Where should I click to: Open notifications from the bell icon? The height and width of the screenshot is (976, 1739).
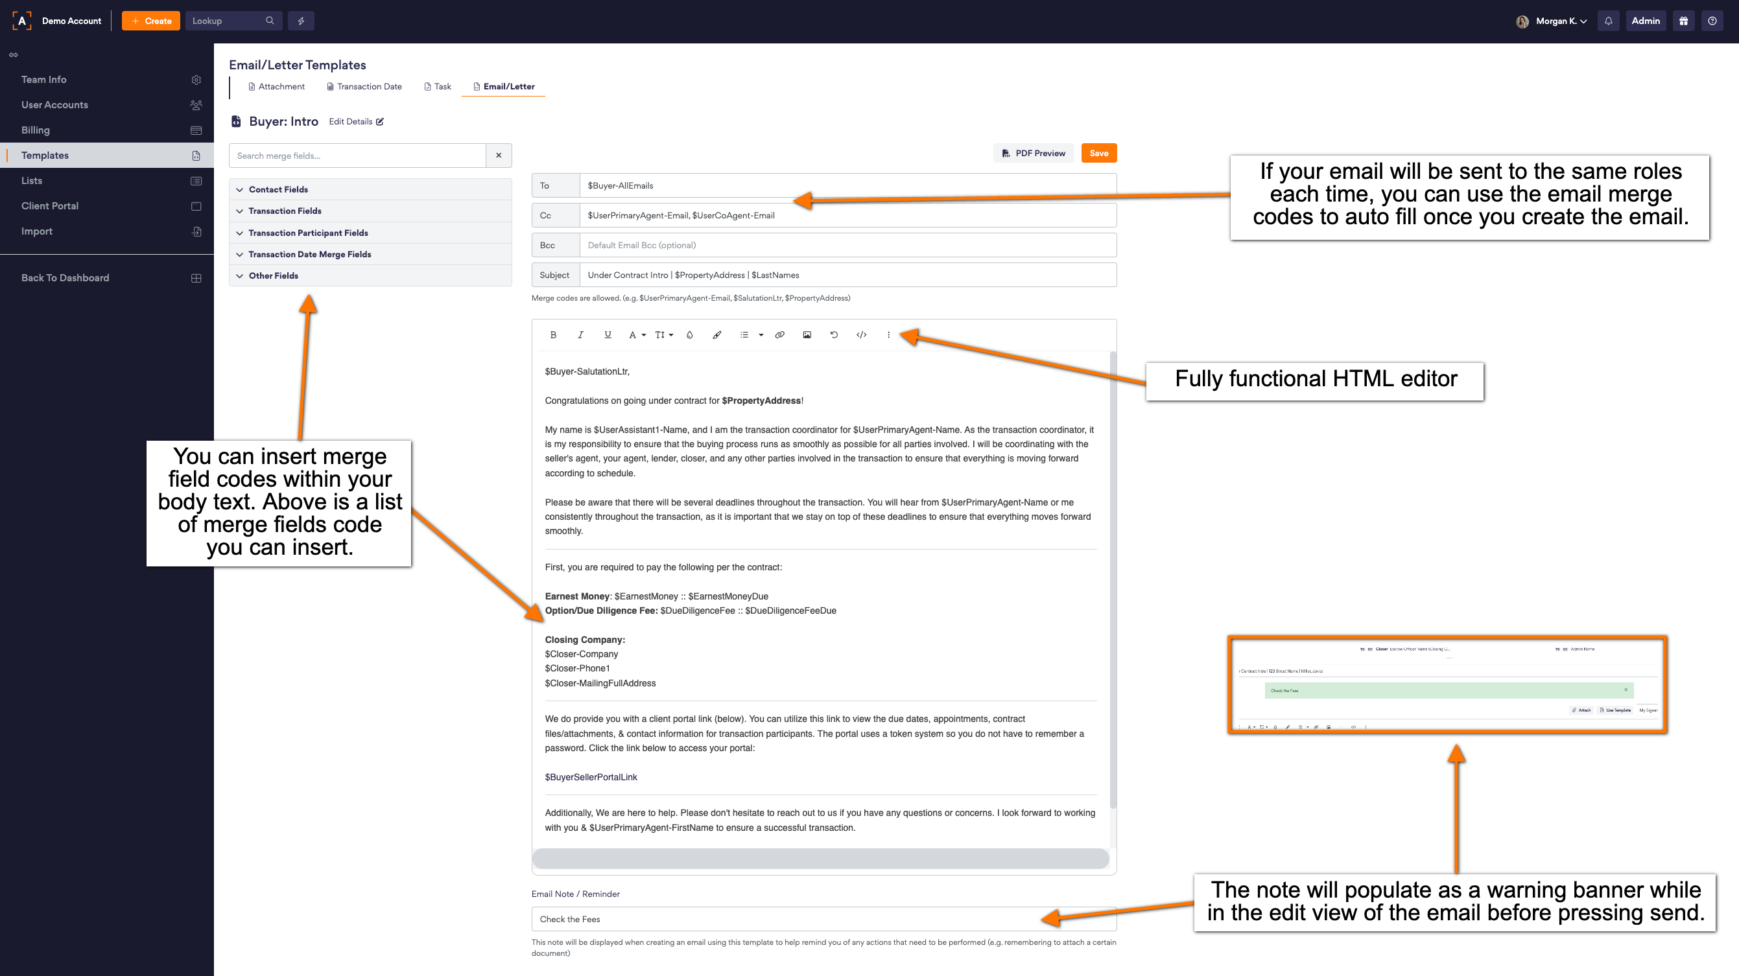(x=1608, y=20)
